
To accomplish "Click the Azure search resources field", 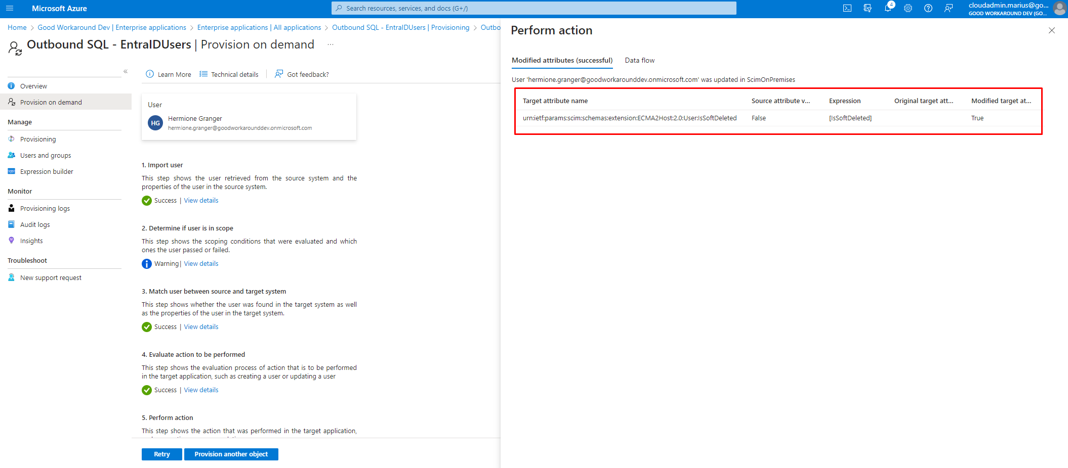I will click(x=533, y=8).
